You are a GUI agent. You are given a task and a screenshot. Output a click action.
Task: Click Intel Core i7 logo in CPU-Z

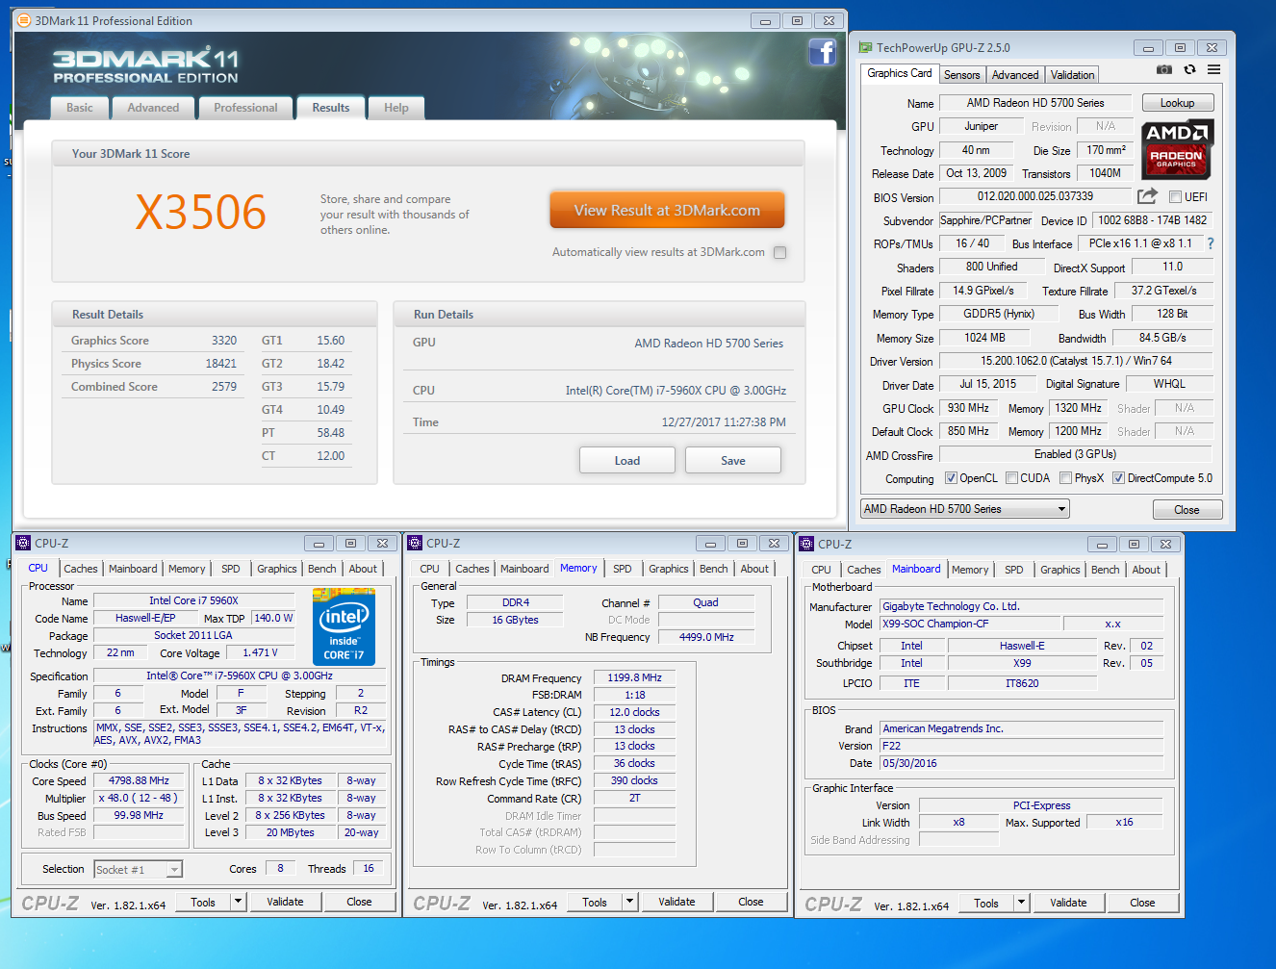pyautogui.click(x=344, y=626)
